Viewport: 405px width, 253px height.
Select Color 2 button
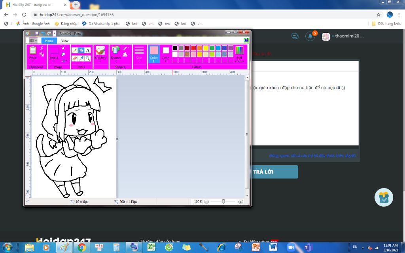pyautogui.click(x=166, y=54)
